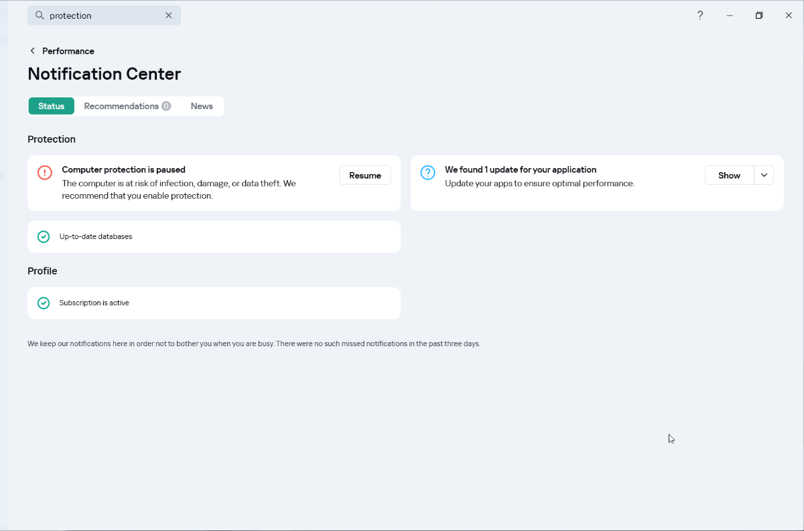Click the Performance back link
Image resolution: width=804 pixels, height=531 pixels.
pyautogui.click(x=68, y=51)
